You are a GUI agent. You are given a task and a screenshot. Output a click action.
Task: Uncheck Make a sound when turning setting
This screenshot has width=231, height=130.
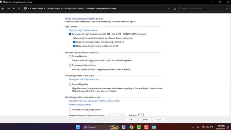(x=74, y=46)
